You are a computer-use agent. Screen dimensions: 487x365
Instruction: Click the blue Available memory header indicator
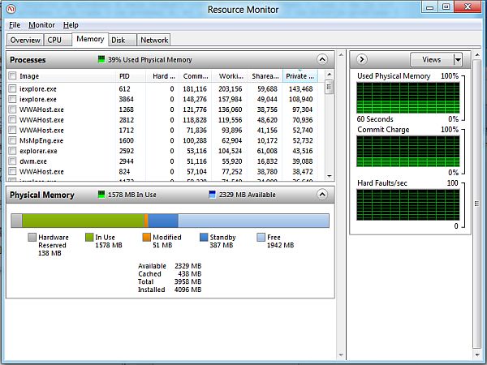pyautogui.click(x=212, y=195)
